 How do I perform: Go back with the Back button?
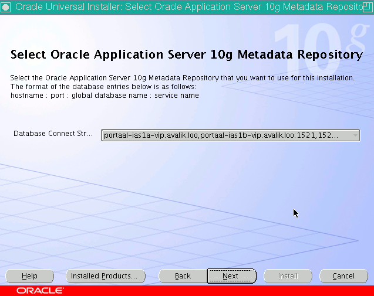pyautogui.click(x=183, y=276)
